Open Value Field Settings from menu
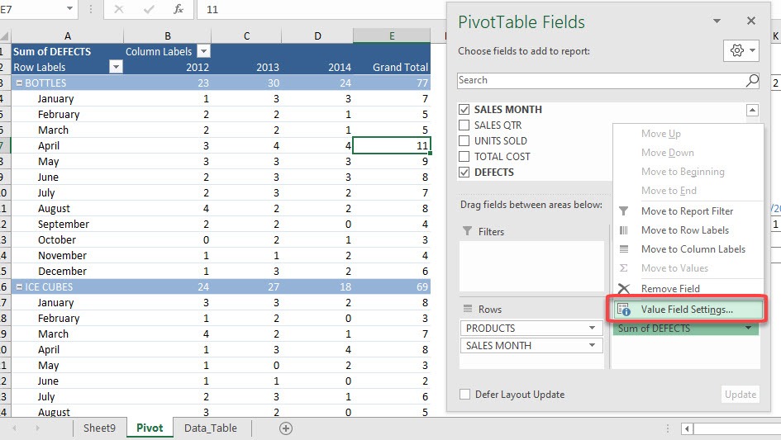This screenshot has width=781, height=440. [x=688, y=310]
